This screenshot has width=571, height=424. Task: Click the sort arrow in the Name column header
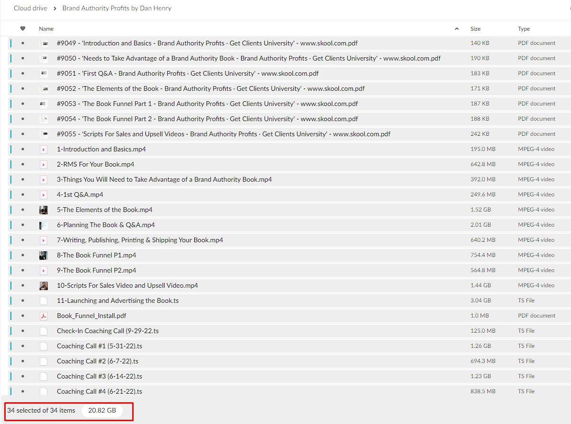(x=457, y=29)
